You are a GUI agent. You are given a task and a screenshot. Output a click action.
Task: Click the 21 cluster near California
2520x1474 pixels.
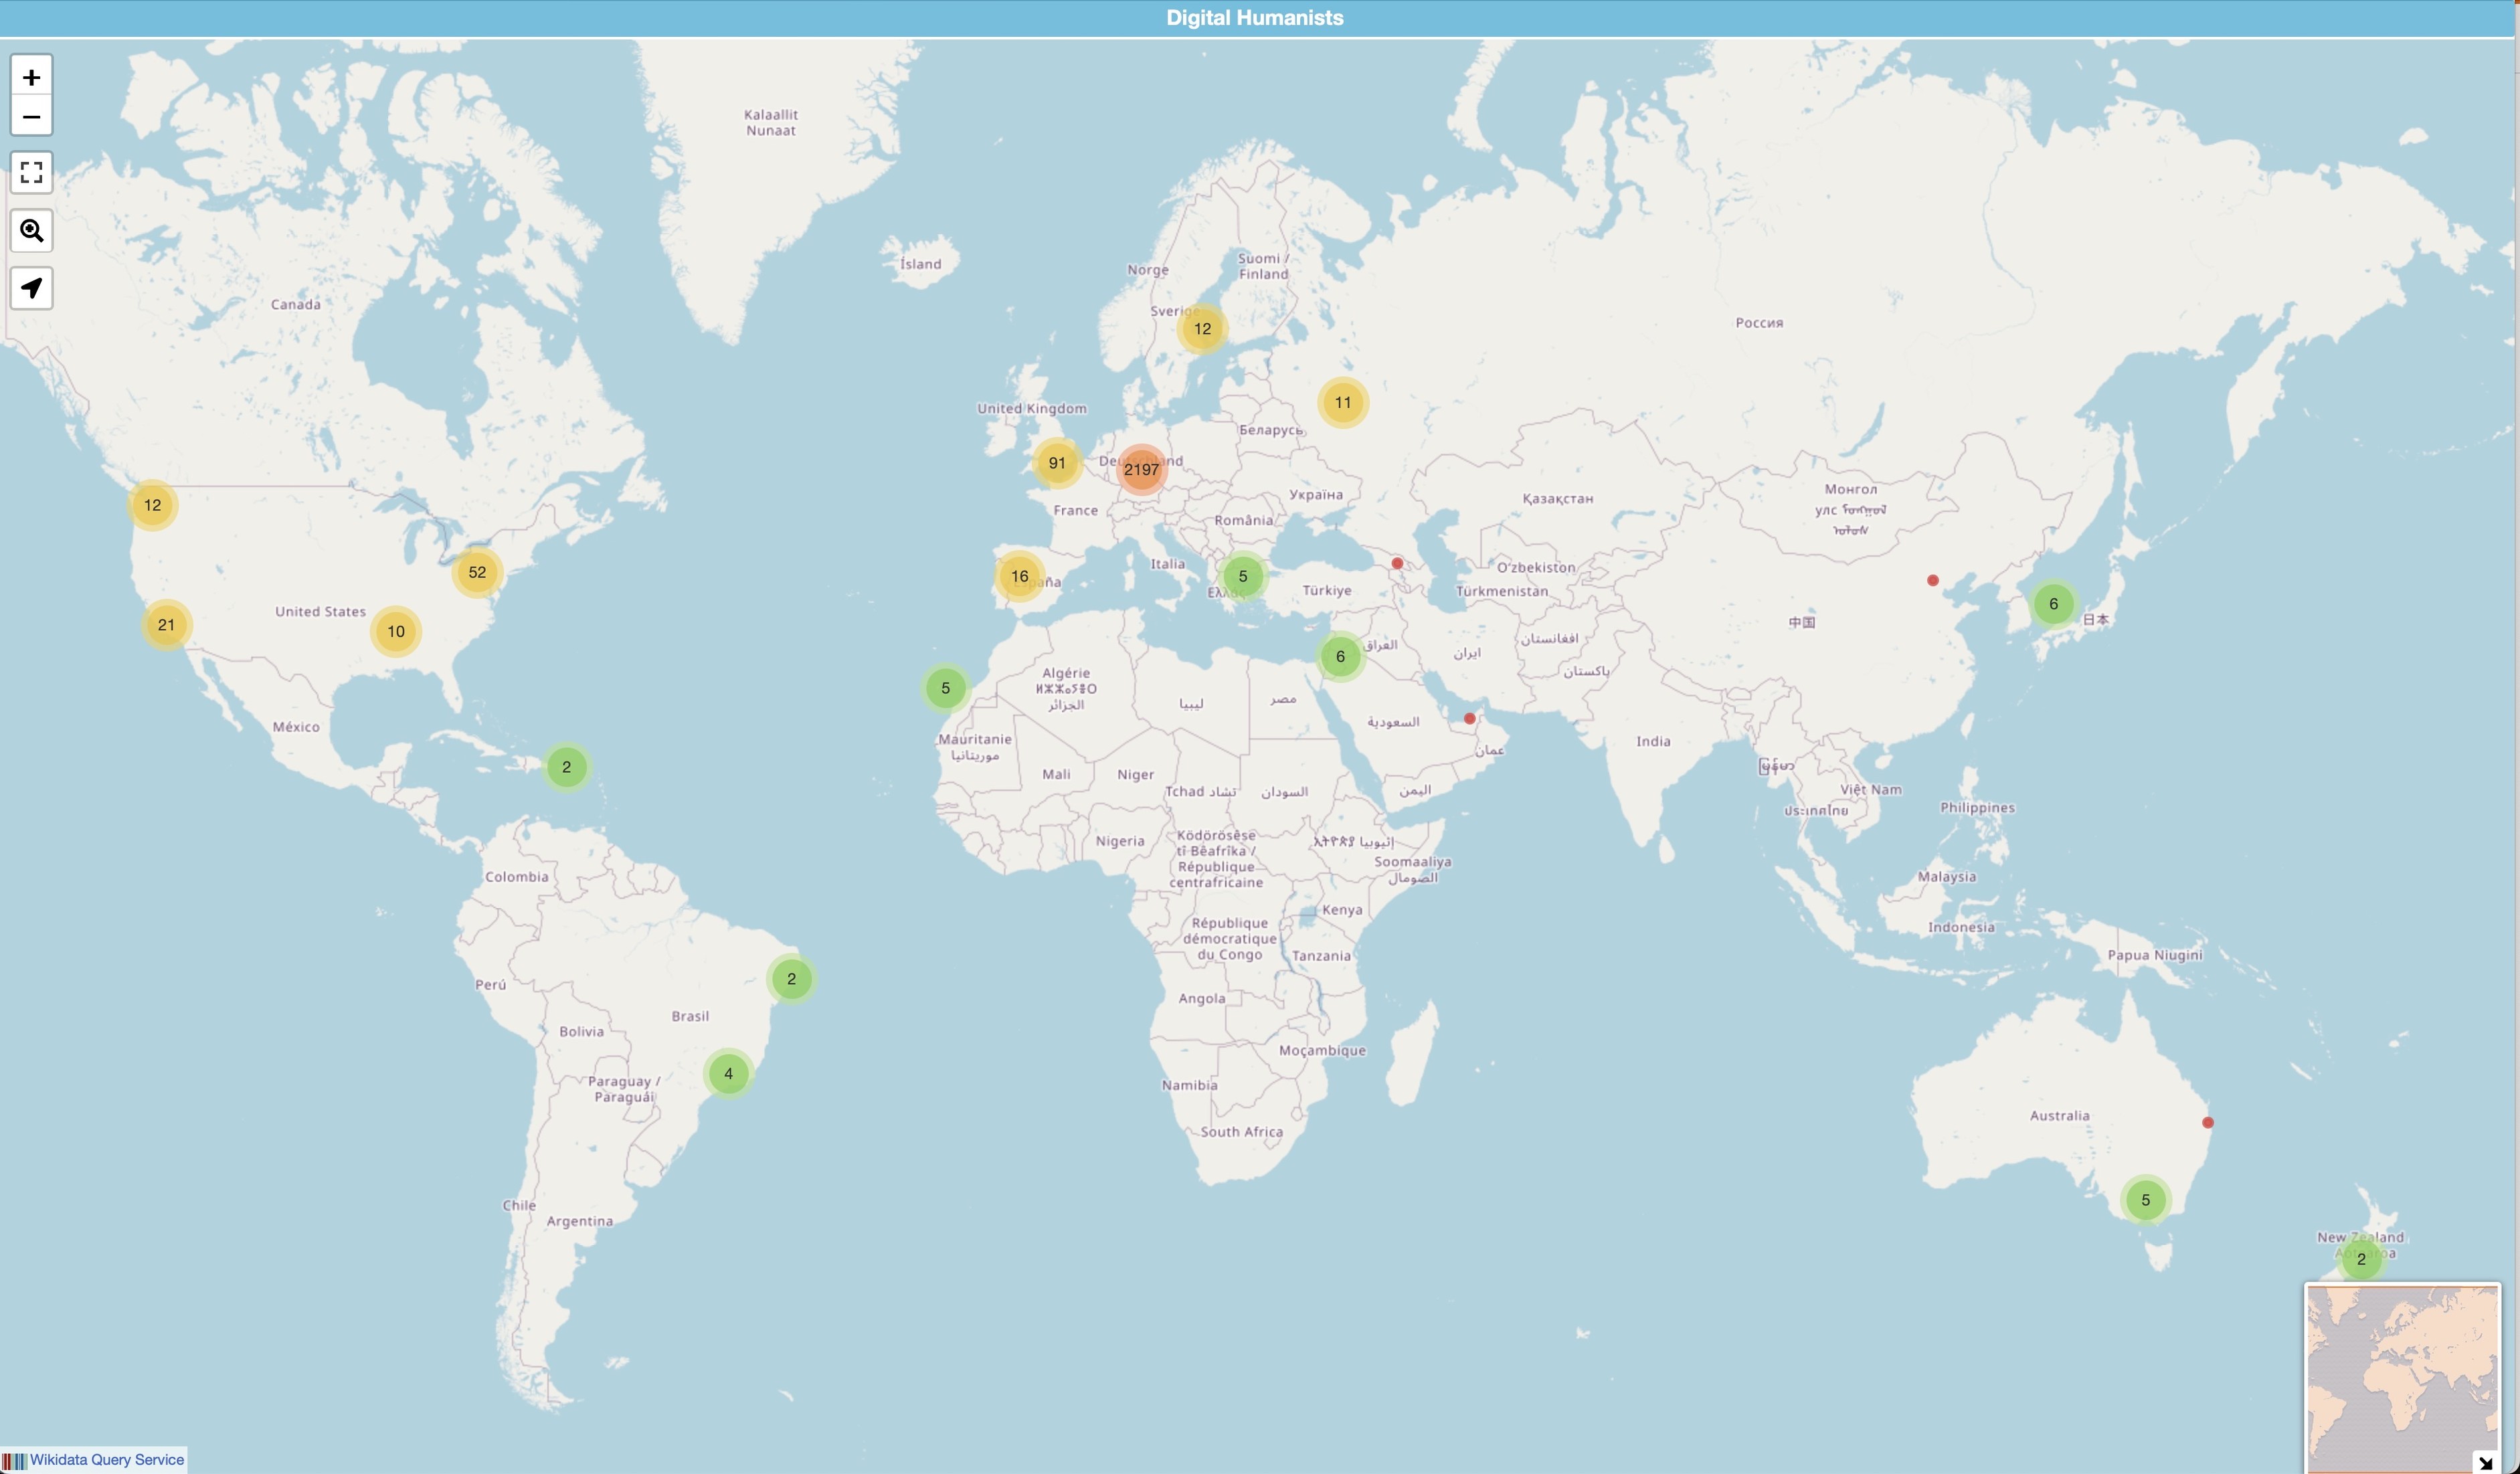point(166,625)
